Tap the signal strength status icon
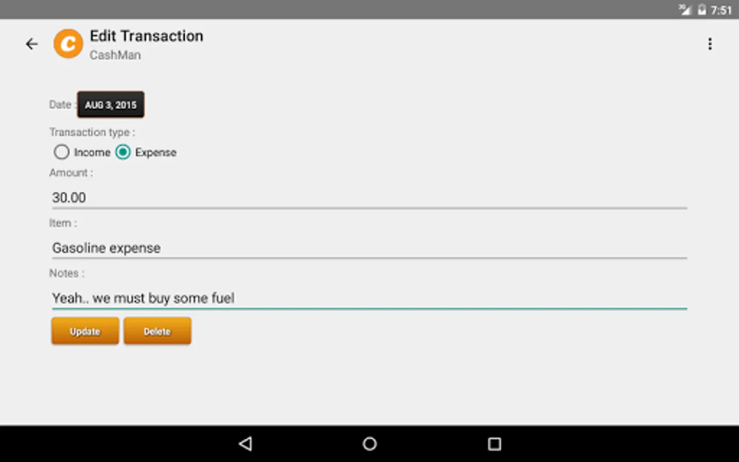The width and height of the screenshot is (739, 462). pyautogui.click(x=685, y=10)
